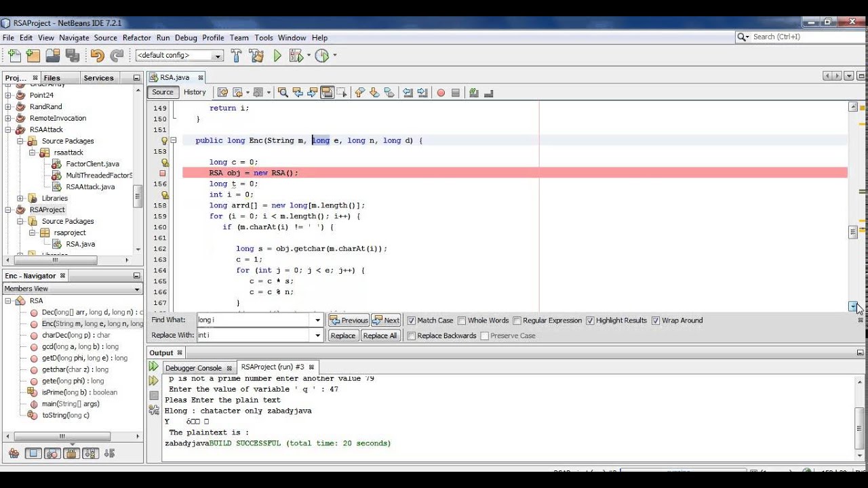
Task: Click the Debug Project toolbar icon
Action: (x=296, y=56)
